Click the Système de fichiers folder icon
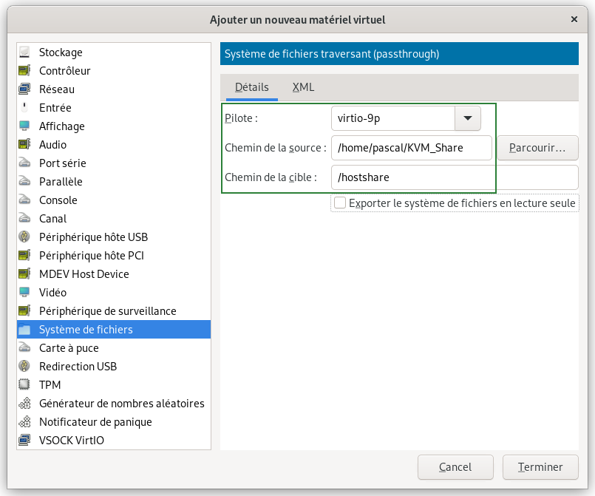The height and width of the screenshot is (496, 595). pos(24,330)
